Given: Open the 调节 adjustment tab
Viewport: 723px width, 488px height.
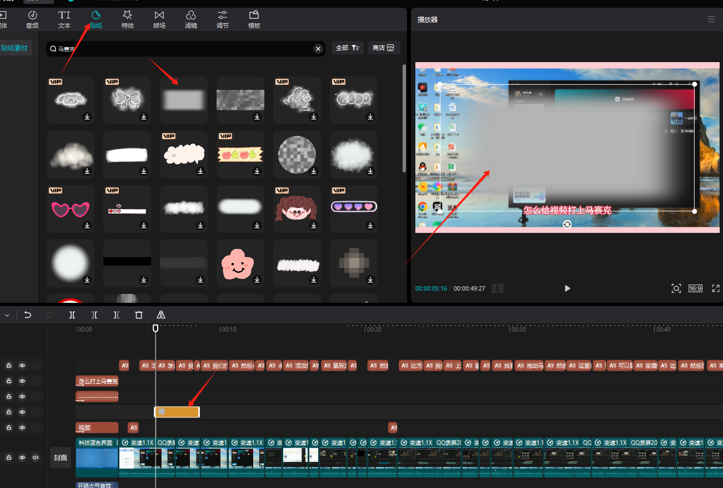Looking at the screenshot, I should coord(223,19).
